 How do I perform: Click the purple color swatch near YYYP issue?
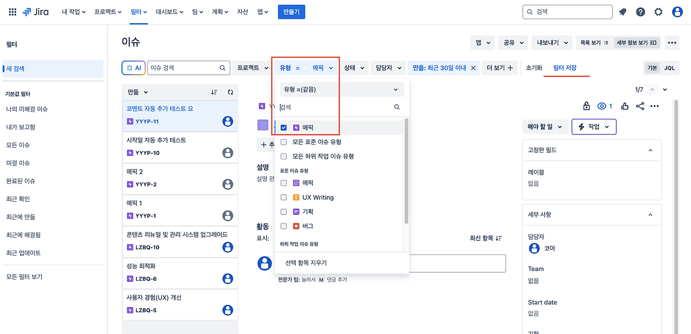point(262,125)
